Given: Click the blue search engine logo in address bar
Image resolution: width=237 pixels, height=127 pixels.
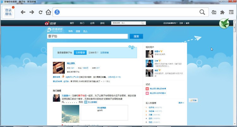Looking at the screenshot, I should click(x=57, y=12).
